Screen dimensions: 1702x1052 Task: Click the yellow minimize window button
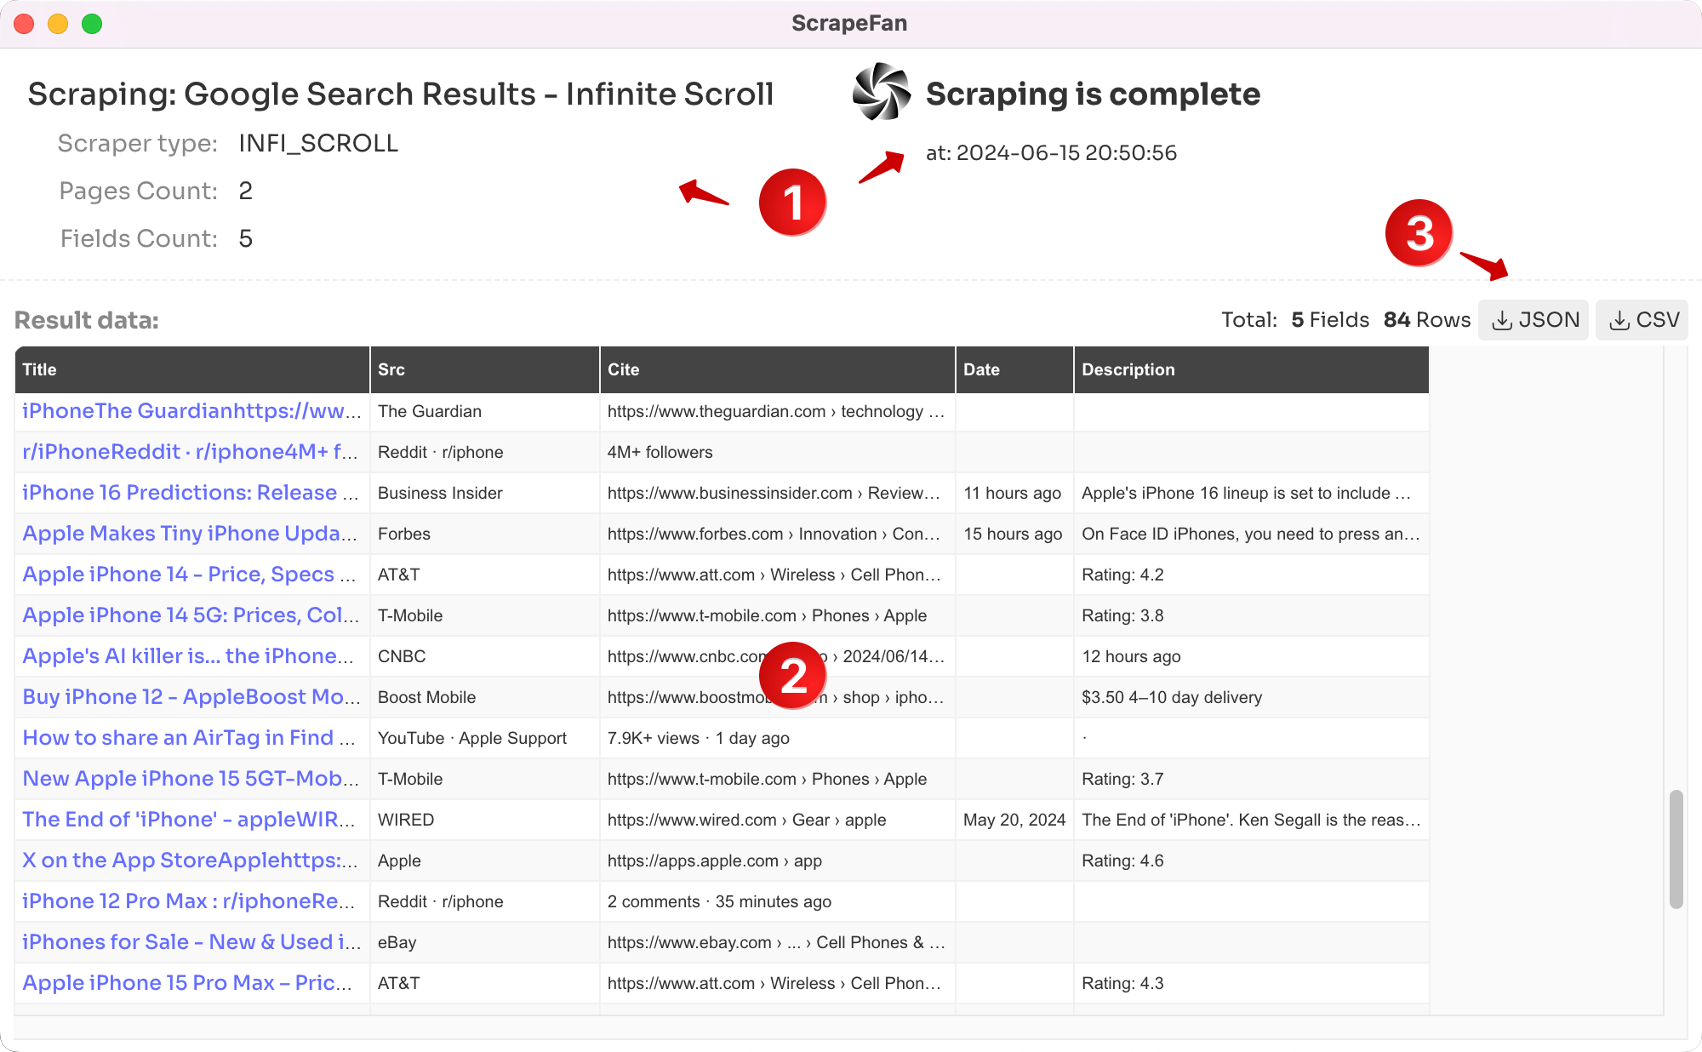pyautogui.click(x=58, y=23)
